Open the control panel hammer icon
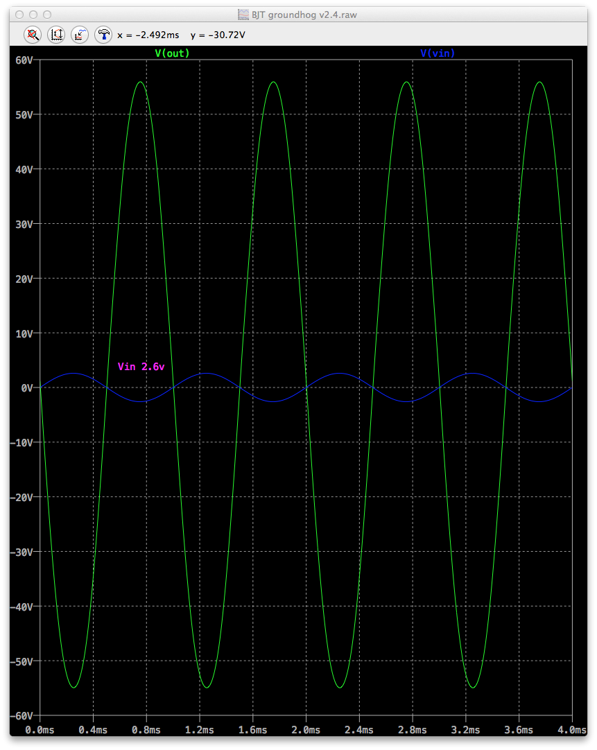 pyautogui.click(x=103, y=35)
